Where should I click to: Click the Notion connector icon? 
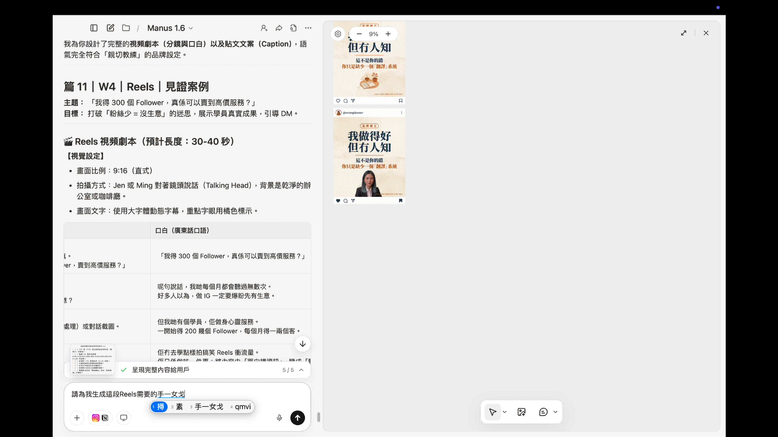[x=105, y=418]
